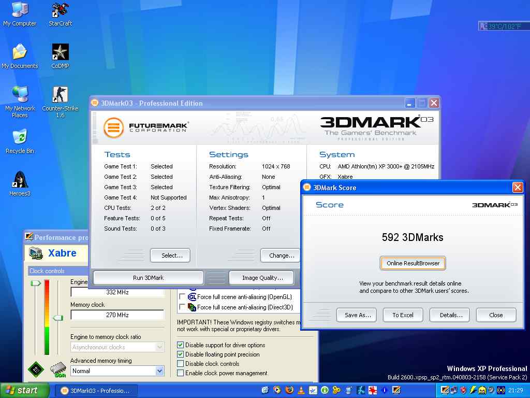Image resolution: width=530 pixels, height=398 pixels.
Task: Launch the CoDMP desktop shortcut
Action: [x=60, y=56]
